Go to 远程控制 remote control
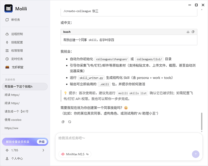Viewport: 208px width, 166px height. click(17, 34)
